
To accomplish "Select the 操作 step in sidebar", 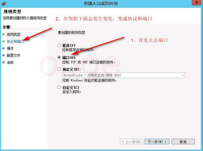I will point(10,48).
